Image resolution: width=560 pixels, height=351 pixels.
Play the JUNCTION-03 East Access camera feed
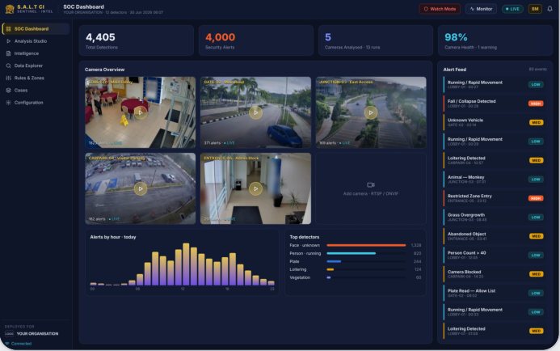point(371,112)
